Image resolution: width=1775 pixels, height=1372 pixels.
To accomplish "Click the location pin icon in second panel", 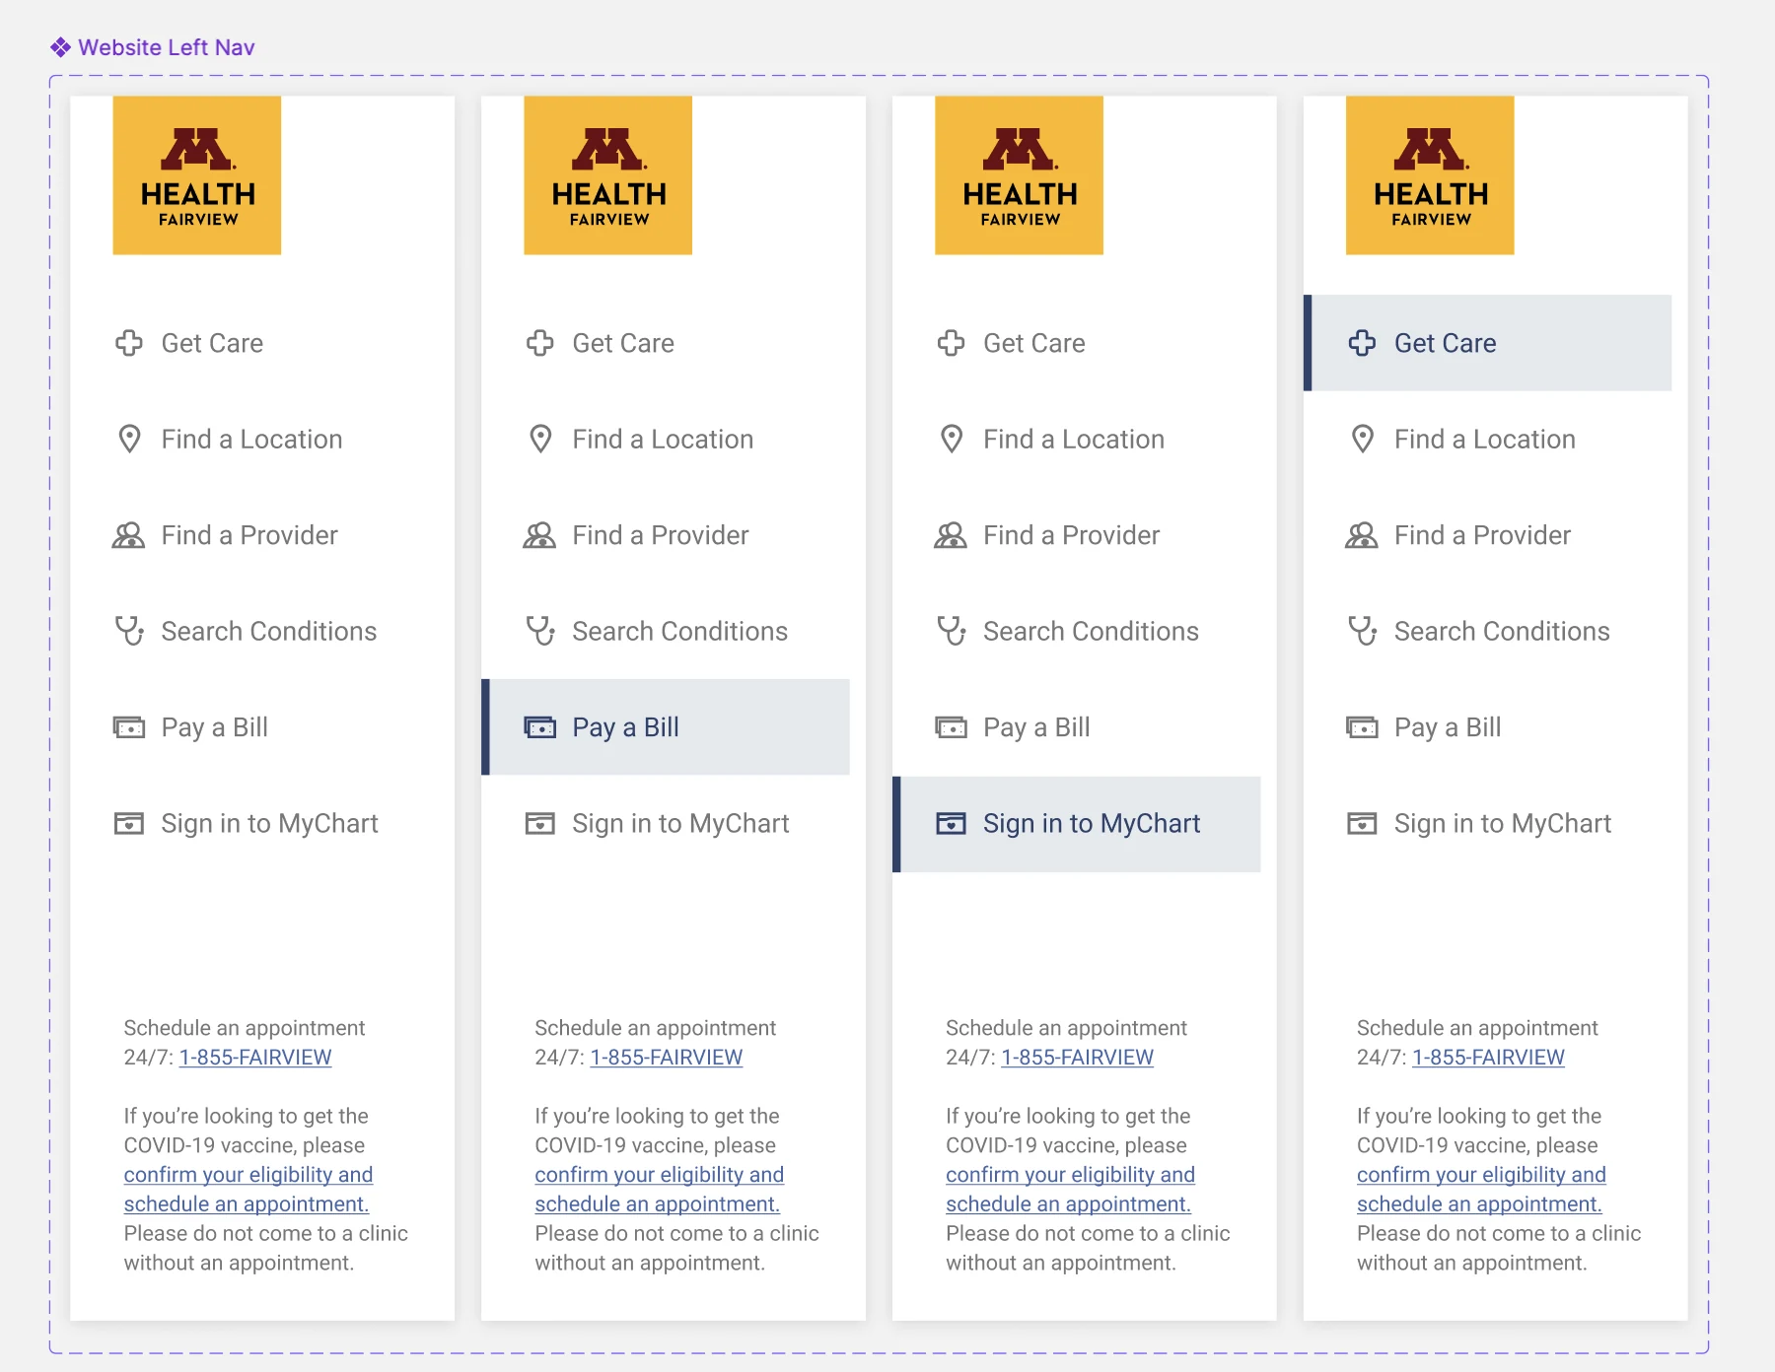I will click(x=540, y=439).
